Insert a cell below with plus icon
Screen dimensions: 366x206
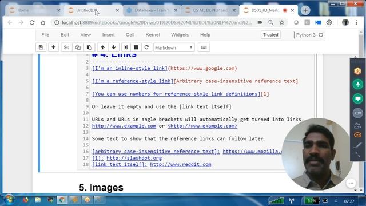pyautogui.click(x=53, y=47)
